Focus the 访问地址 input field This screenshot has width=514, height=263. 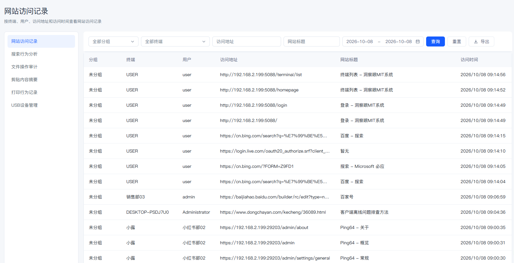pos(247,41)
